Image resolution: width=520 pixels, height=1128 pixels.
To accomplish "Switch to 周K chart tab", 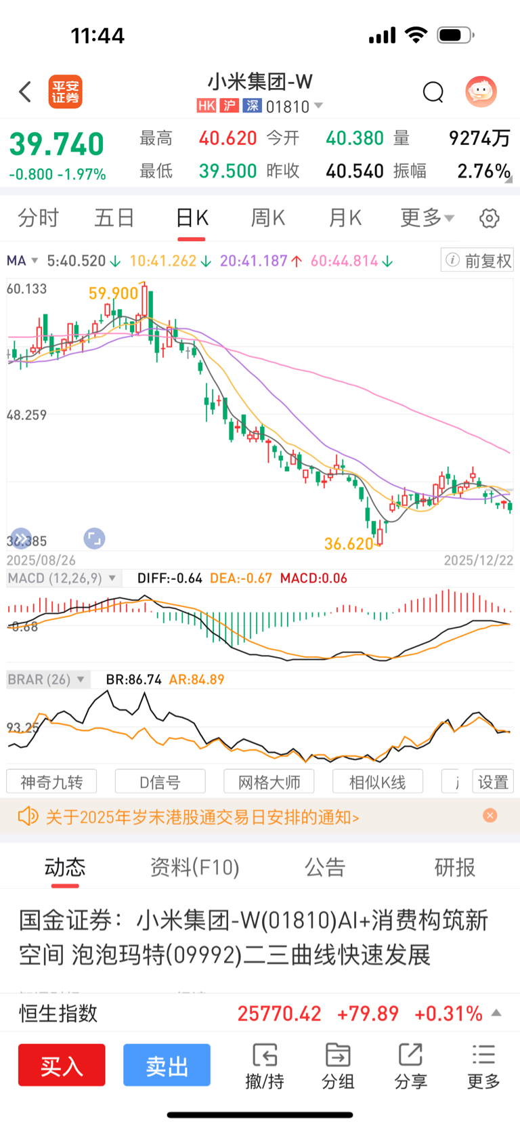I will (x=268, y=218).
